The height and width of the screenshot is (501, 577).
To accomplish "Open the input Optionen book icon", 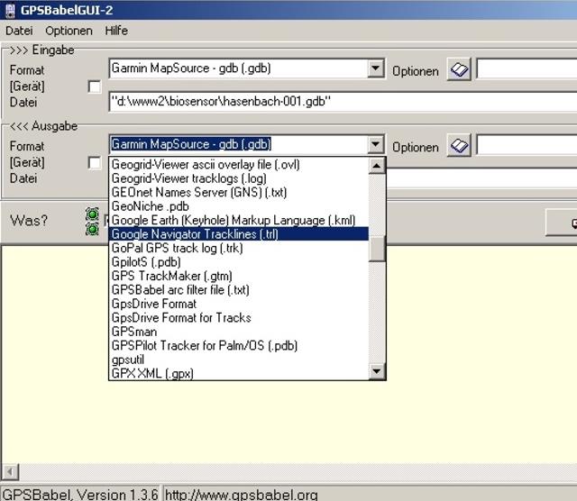I will click(x=459, y=69).
